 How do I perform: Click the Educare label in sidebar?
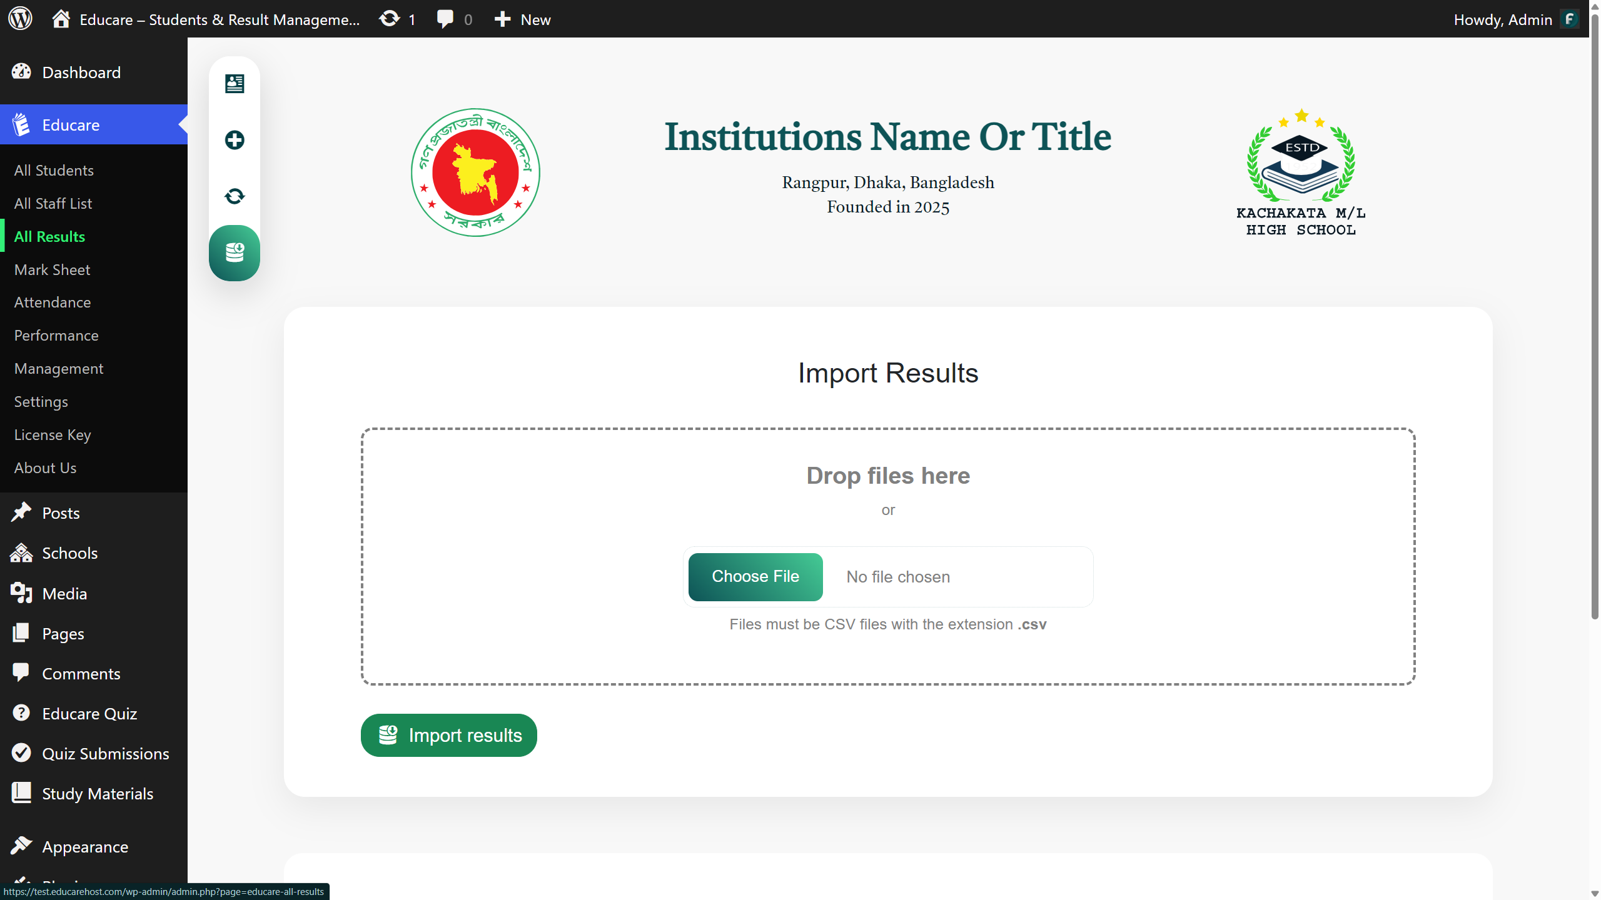pos(71,124)
